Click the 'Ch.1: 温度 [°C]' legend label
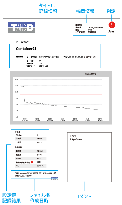Screen dimensions: 122x205 pos(91,74)
